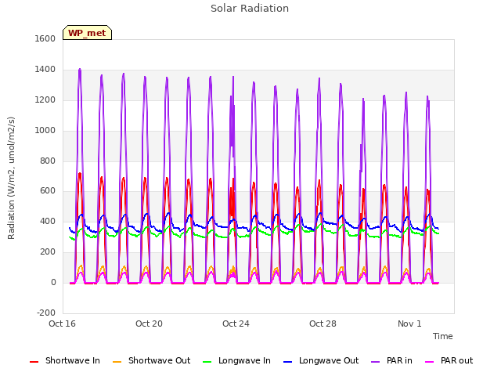Click the PAR in legend label

click(399, 360)
